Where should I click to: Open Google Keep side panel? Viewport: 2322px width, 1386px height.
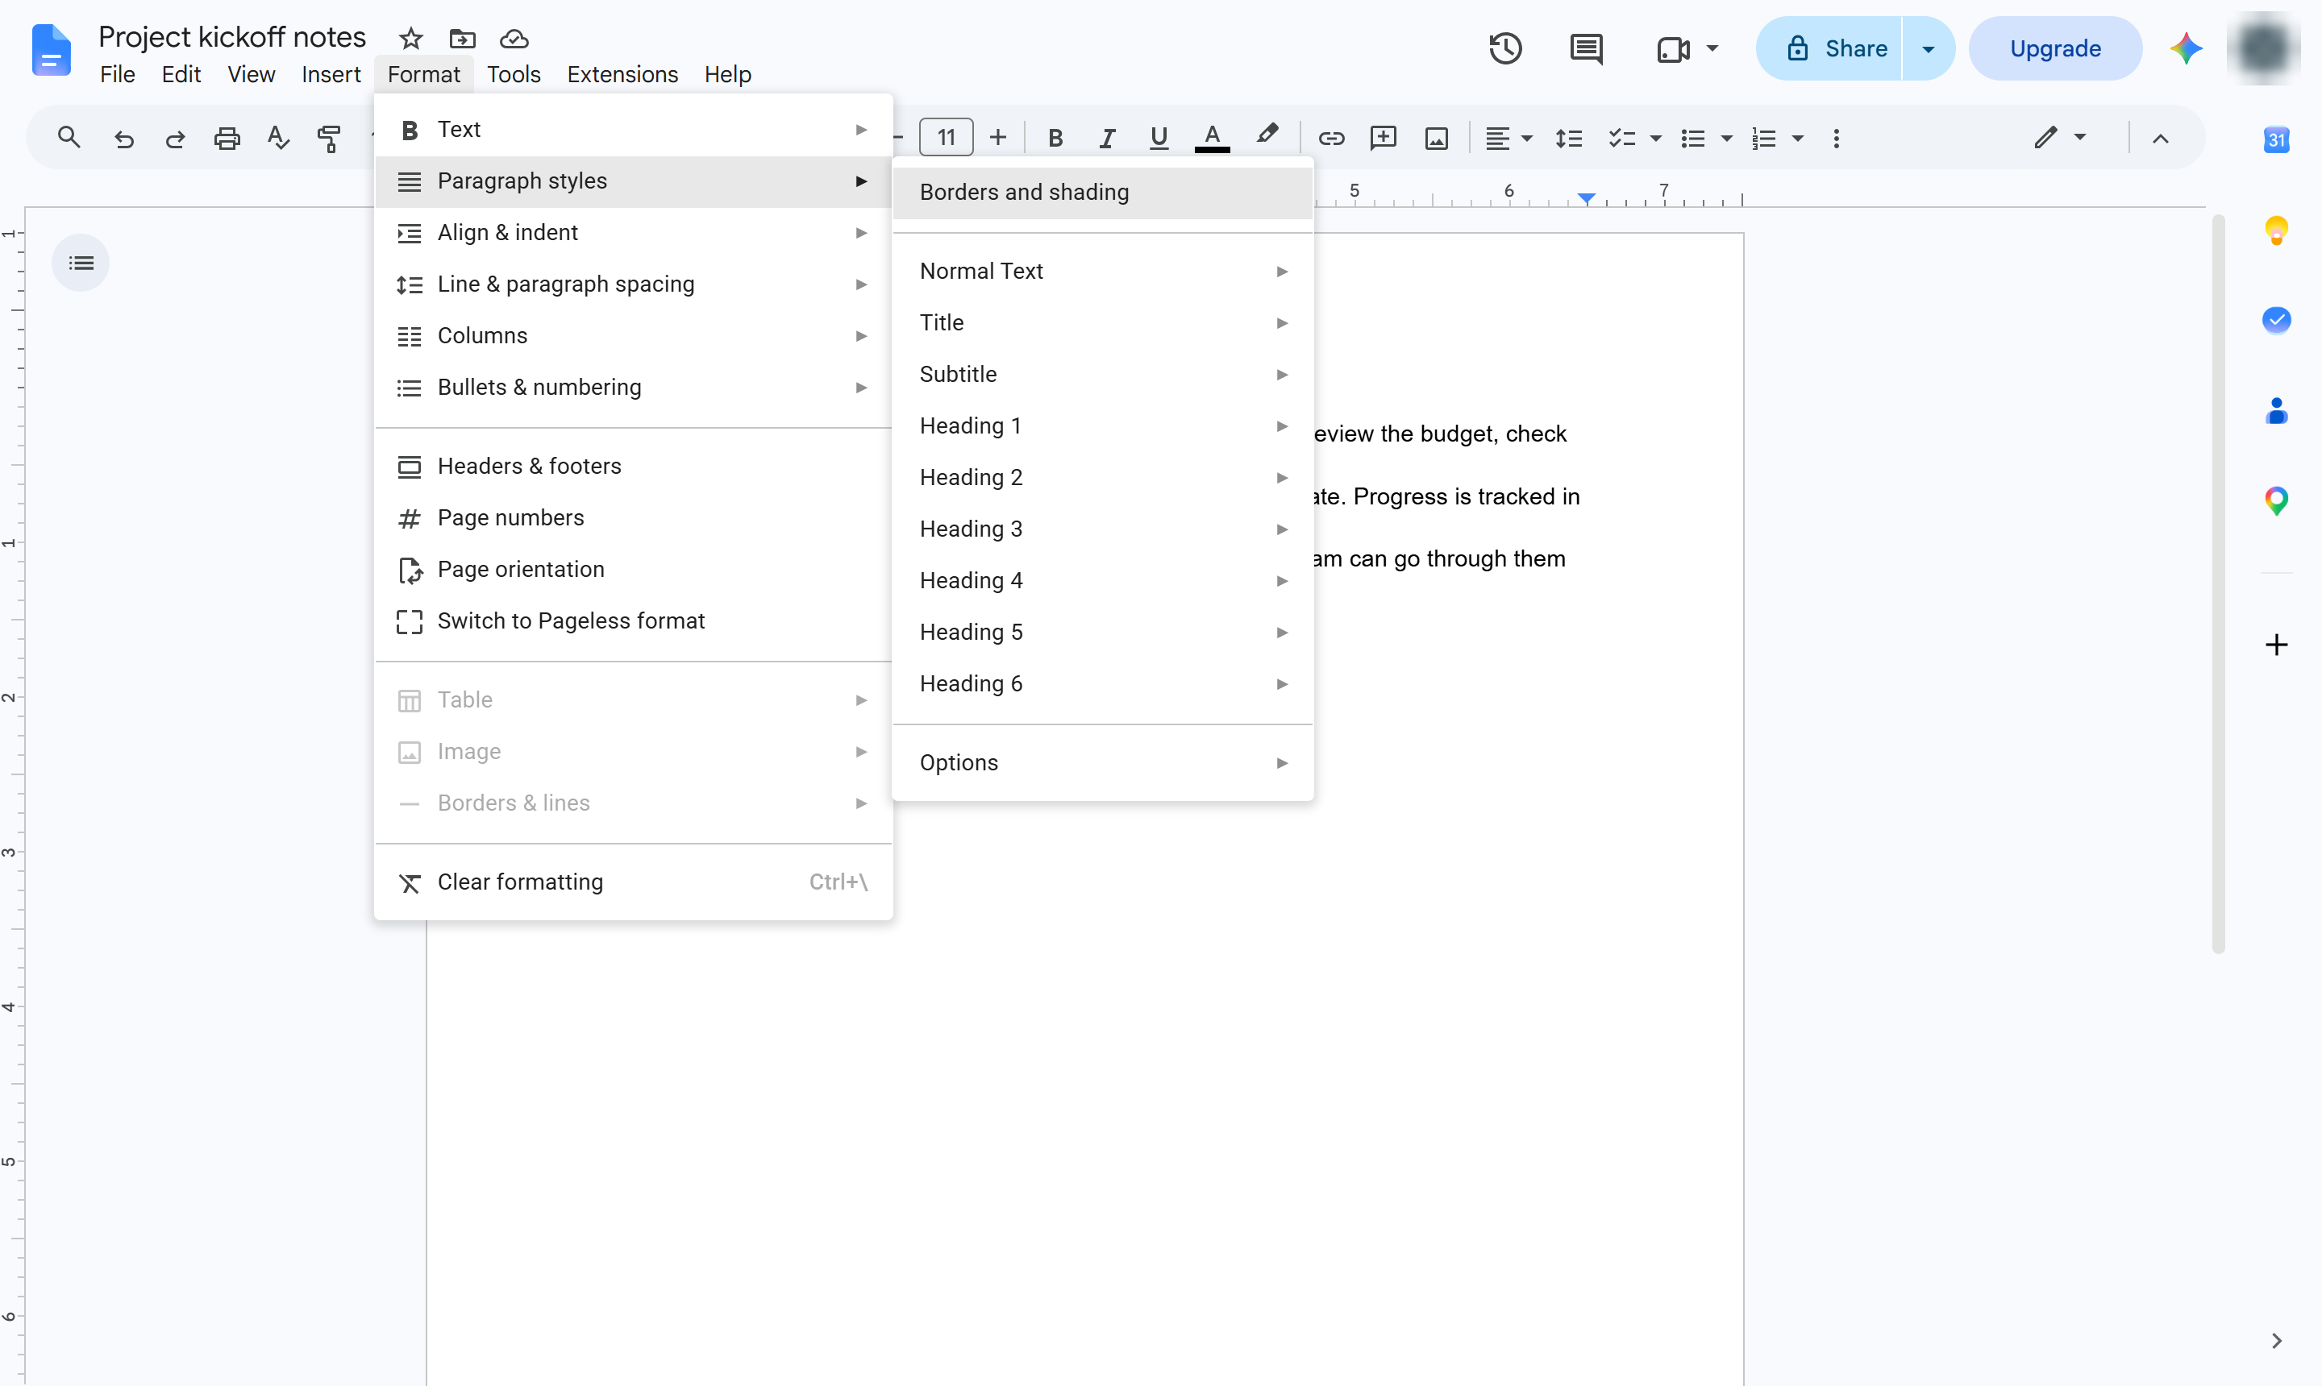(x=2276, y=230)
